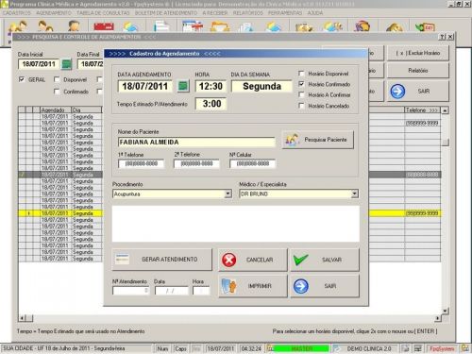
Task: Click the computer icon in the status bar
Action: tap(418, 348)
